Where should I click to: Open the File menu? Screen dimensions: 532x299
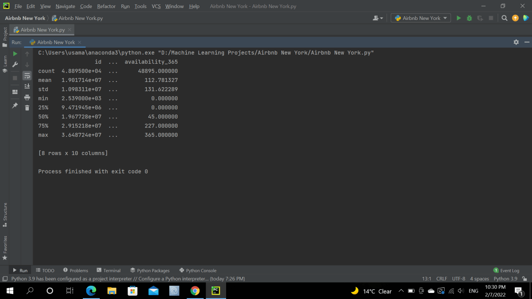(18, 6)
